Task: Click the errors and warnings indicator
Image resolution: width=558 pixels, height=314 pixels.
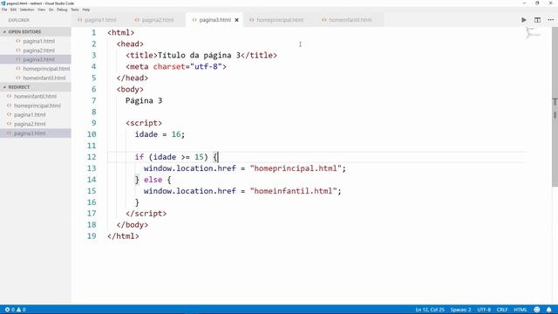Action: point(15,310)
